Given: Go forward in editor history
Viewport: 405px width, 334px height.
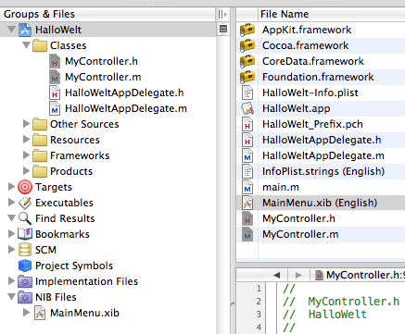Looking at the screenshot, I should (x=298, y=275).
